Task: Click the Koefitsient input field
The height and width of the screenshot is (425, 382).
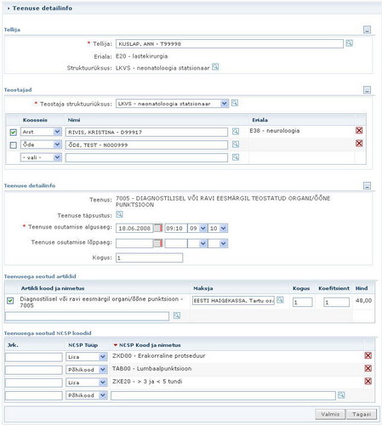Action: pyautogui.click(x=336, y=302)
